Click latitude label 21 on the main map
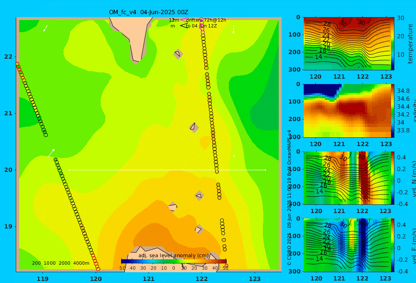 pyautogui.click(x=8, y=113)
